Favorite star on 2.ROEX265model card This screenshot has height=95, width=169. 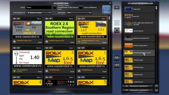point(47,48)
